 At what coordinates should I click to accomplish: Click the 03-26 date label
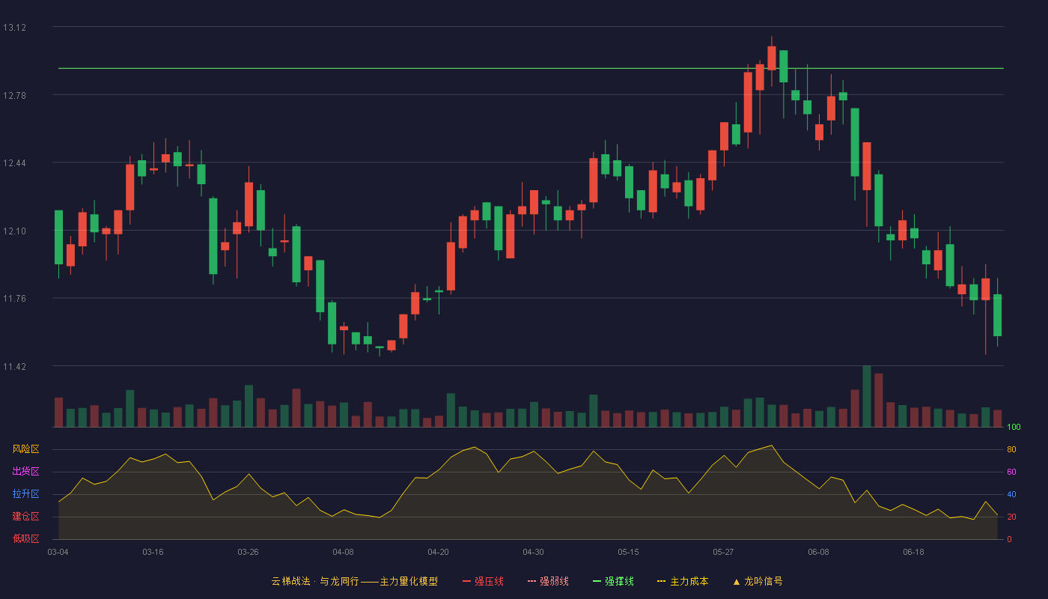click(248, 552)
